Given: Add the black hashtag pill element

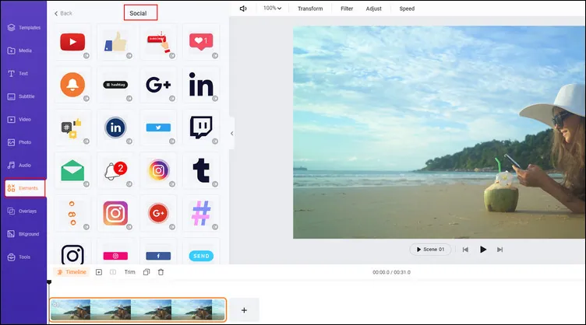Looking at the screenshot, I should point(115,85).
